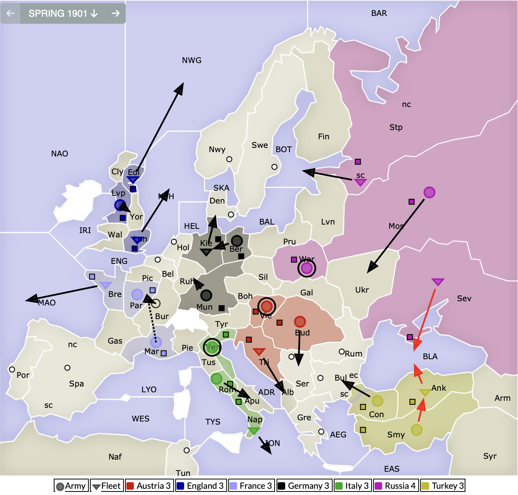Click the Syr territory label

point(490,456)
